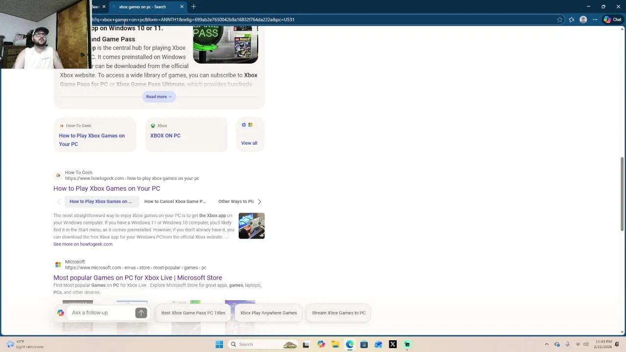Open the Copilot Chat button
Viewport: 626px width, 352px height.
[x=612, y=20]
